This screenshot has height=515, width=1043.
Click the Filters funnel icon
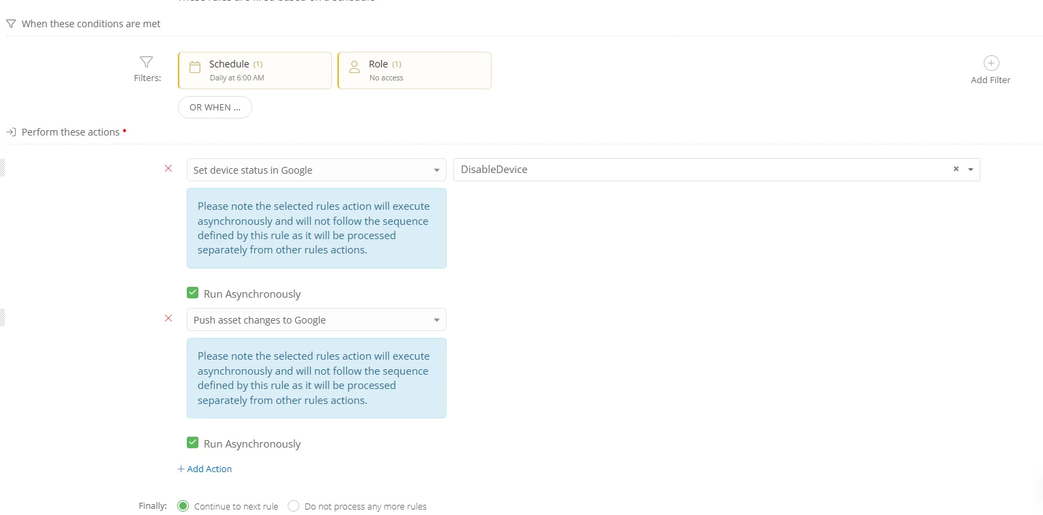point(147,62)
